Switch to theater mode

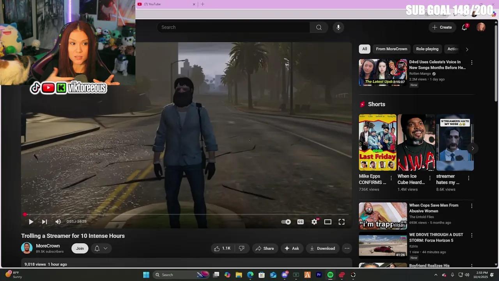[328, 222]
